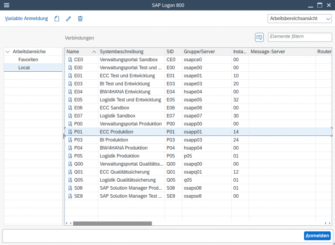Select 'Logistik Sandbox' description

pyautogui.click(x=118, y=116)
